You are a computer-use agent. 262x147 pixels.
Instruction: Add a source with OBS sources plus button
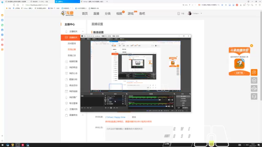(105, 108)
